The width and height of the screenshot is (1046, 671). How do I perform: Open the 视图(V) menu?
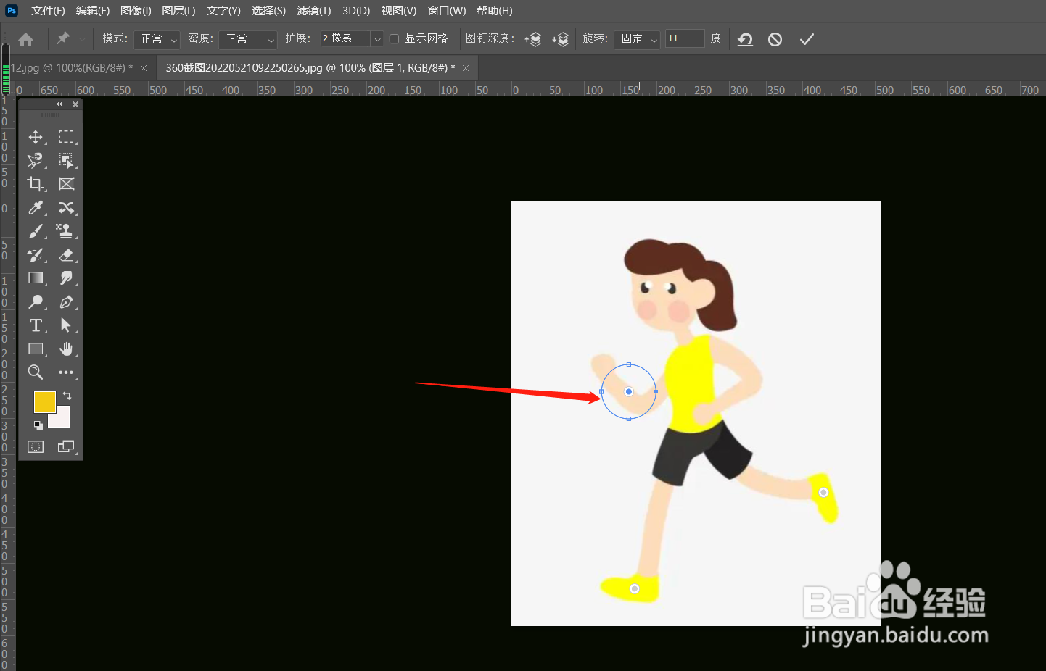point(399,11)
